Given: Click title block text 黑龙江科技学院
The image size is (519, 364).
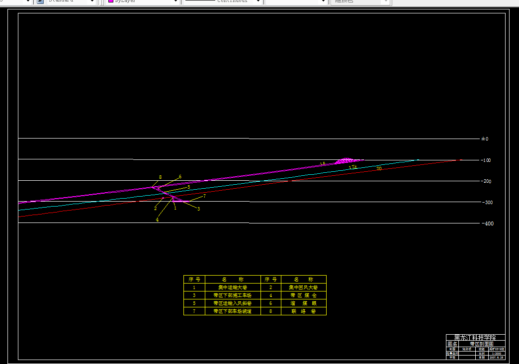Looking at the screenshot, I should 475,338.
